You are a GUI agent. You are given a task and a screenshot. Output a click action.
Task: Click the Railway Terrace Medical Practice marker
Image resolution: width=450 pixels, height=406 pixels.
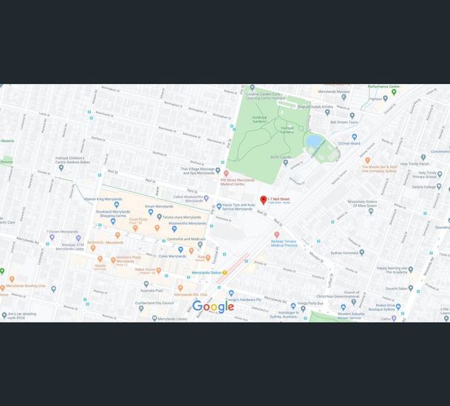pos(276,235)
